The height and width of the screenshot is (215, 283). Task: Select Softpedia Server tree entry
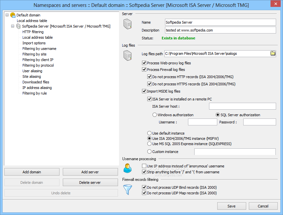tap(66, 26)
